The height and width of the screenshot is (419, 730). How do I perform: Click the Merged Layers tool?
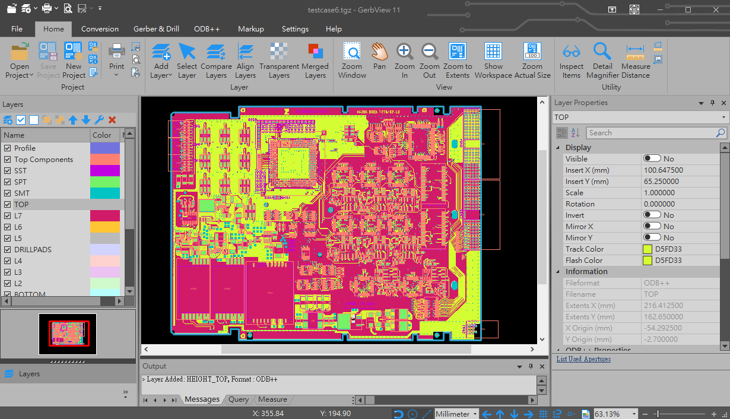click(315, 61)
